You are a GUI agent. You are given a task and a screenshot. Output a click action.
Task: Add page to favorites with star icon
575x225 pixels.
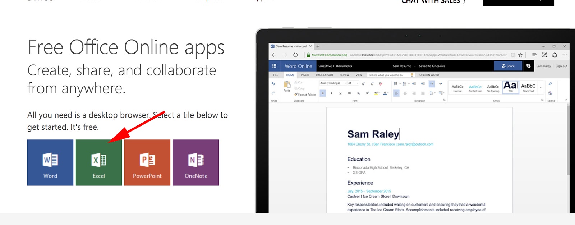[520, 55]
